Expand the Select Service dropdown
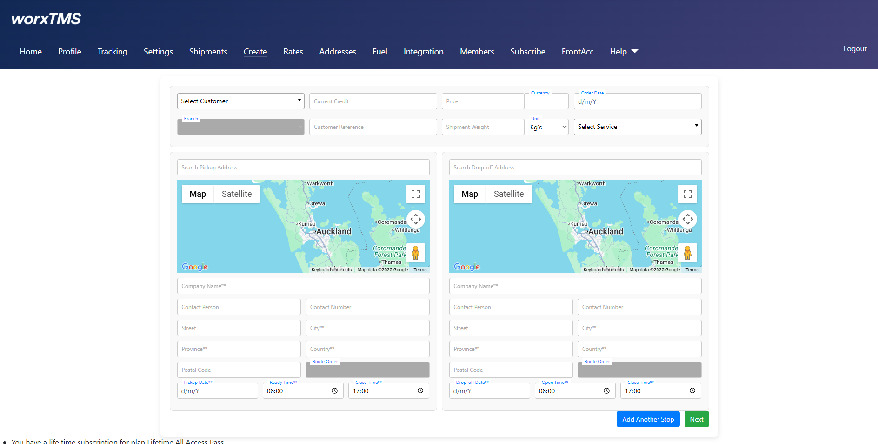This screenshot has height=444, width=878. [x=637, y=127]
